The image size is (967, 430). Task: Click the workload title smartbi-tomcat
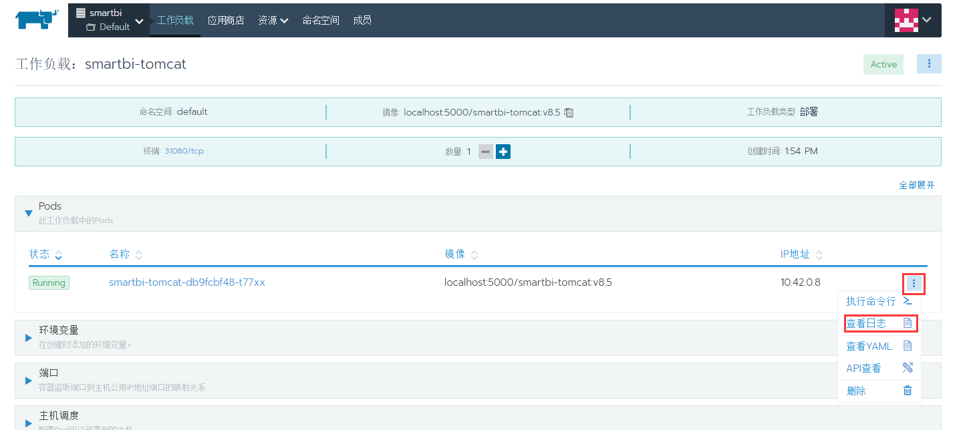pyautogui.click(x=136, y=64)
